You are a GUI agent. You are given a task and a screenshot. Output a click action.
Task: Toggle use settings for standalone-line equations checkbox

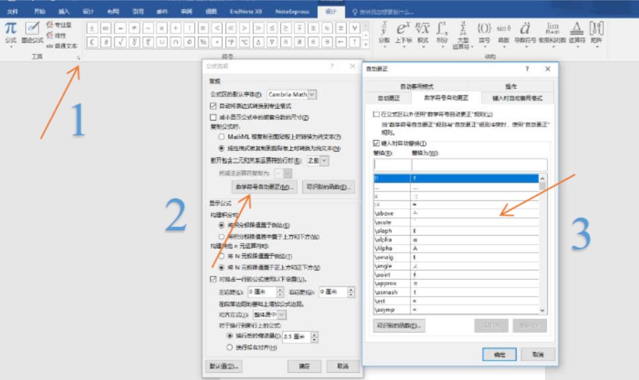coord(213,279)
